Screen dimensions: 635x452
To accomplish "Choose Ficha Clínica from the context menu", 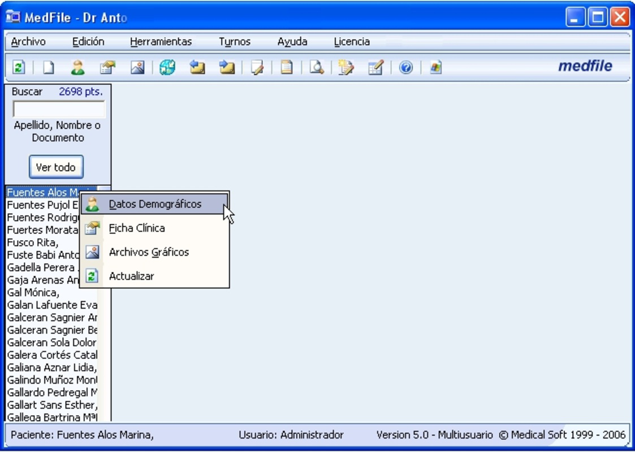I will (x=154, y=228).
